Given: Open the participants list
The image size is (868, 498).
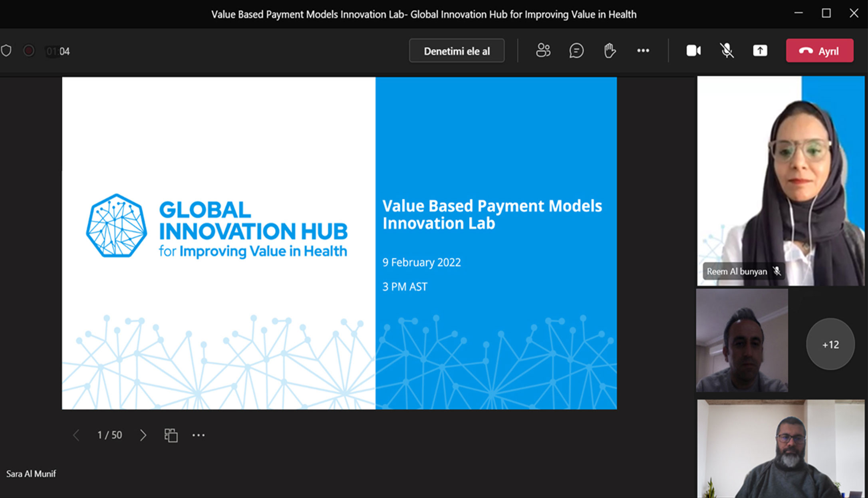Looking at the screenshot, I should click(543, 50).
